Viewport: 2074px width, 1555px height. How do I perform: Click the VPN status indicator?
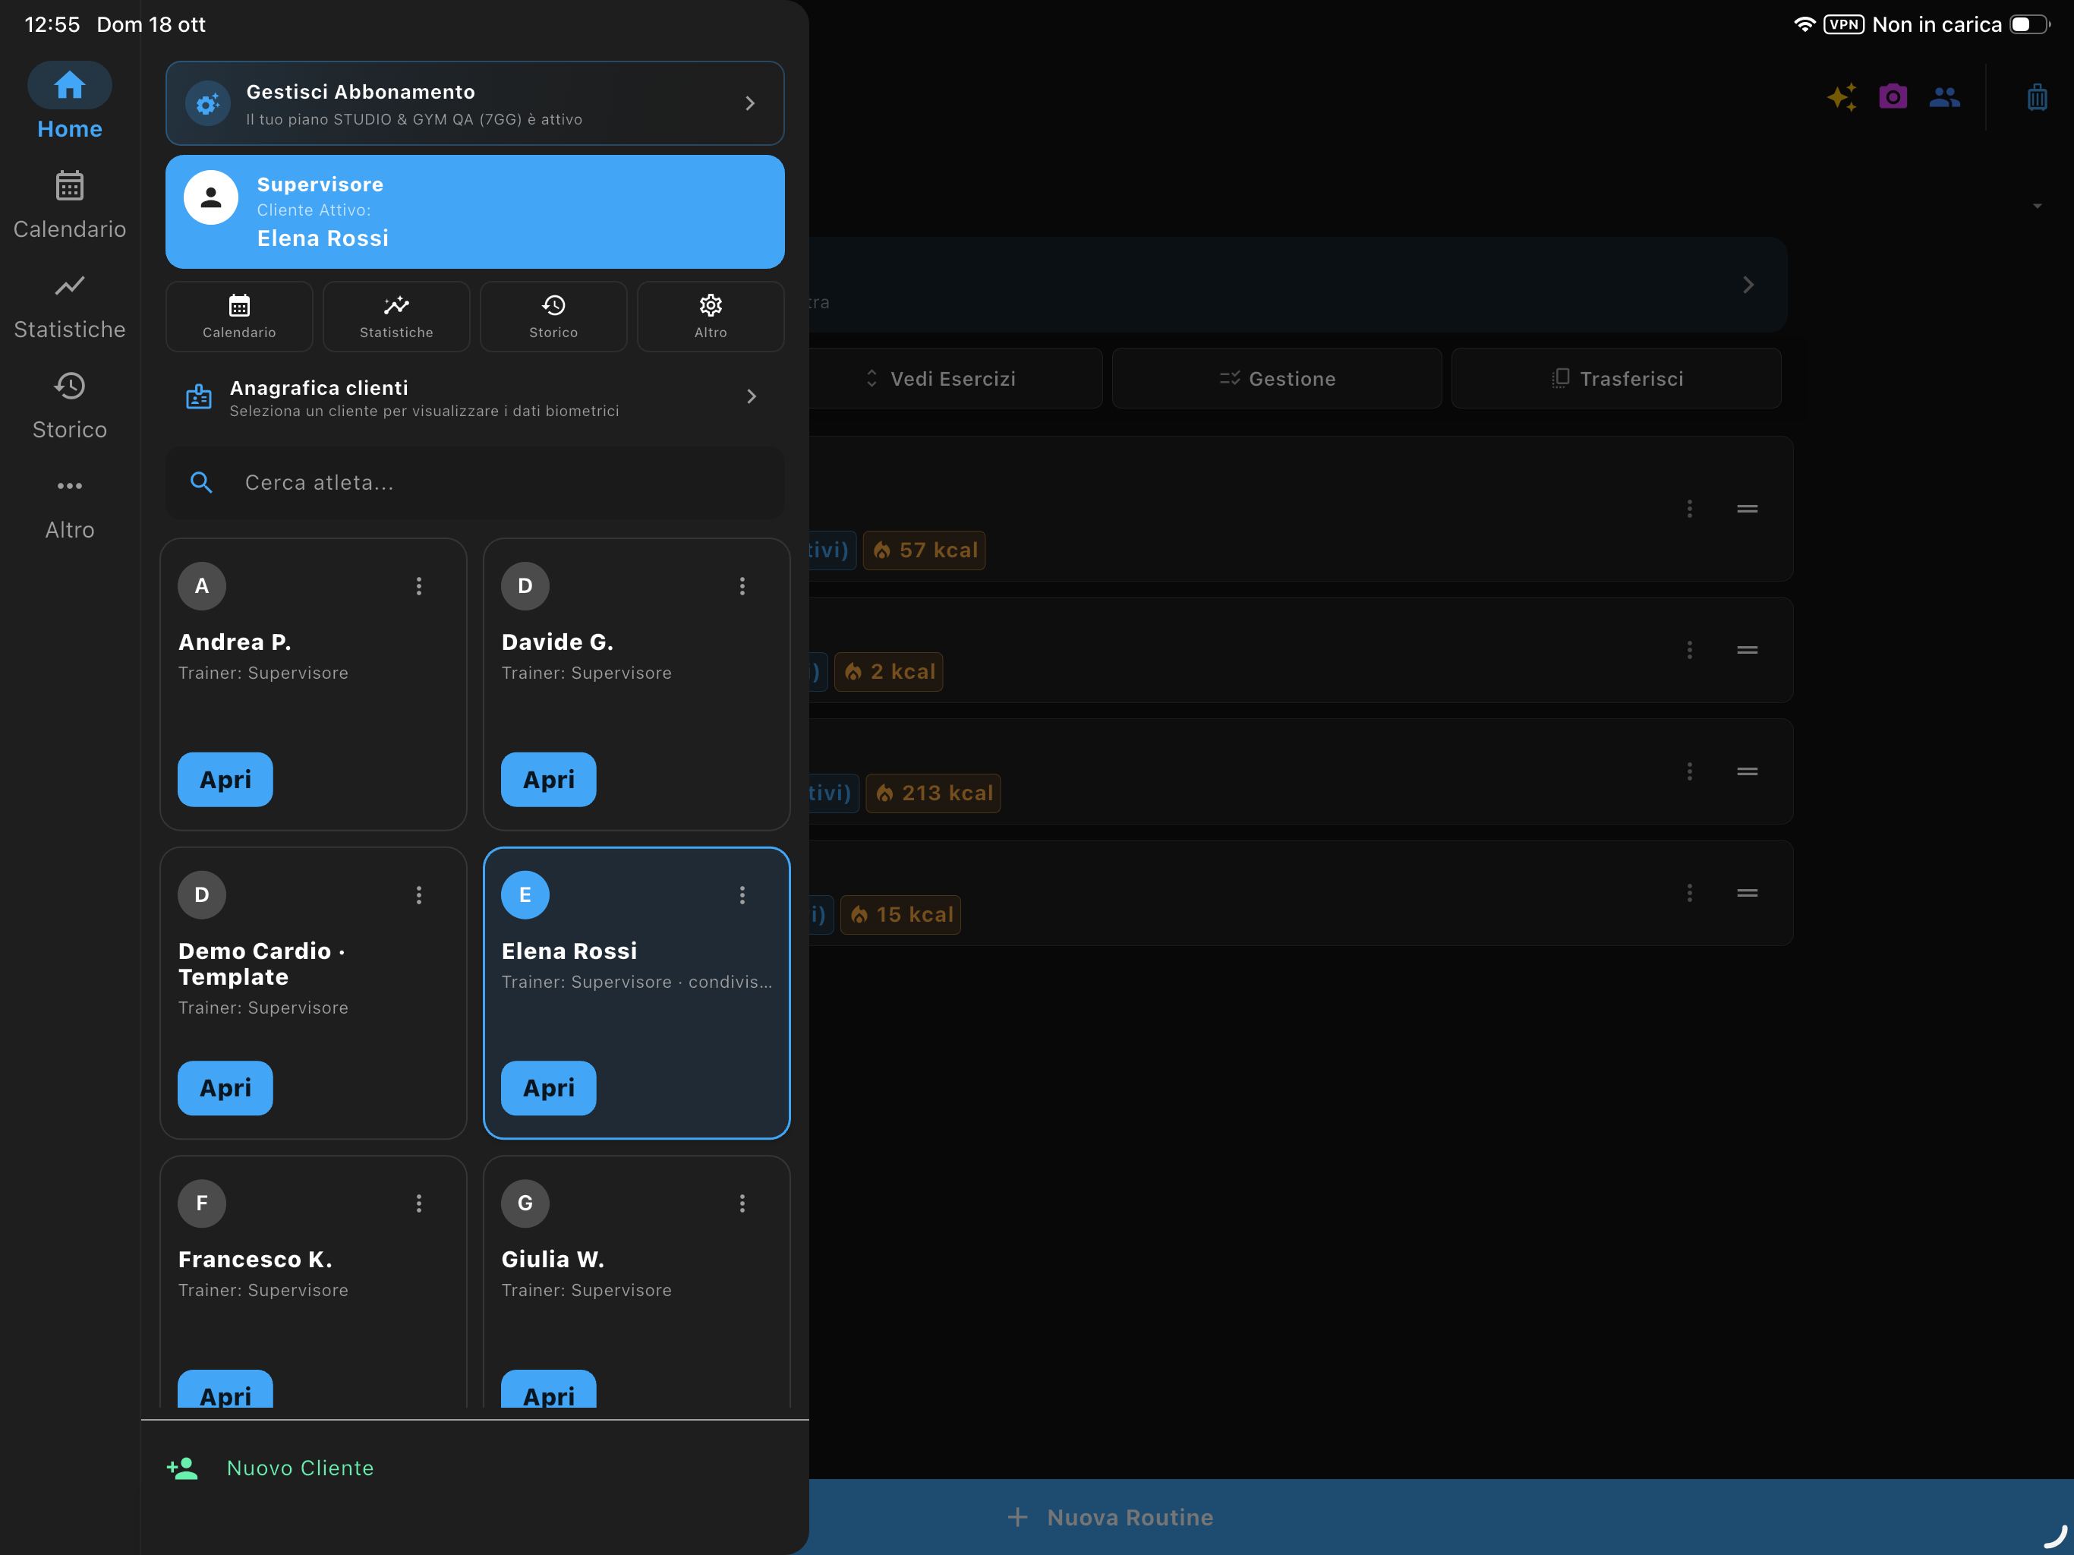1843,24
